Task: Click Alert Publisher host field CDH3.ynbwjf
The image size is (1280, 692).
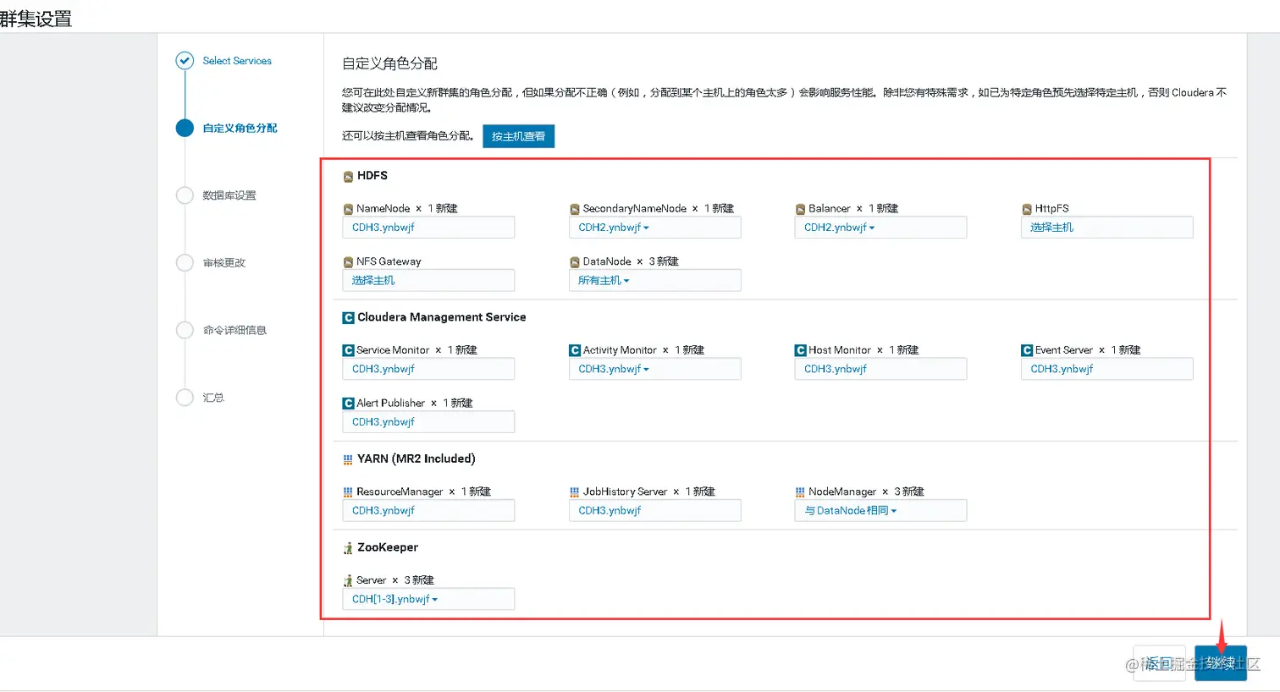Action: tap(428, 422)
